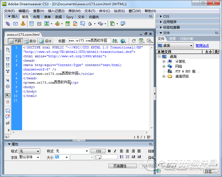This screenshot has width=222, height=177.
Task: Click the Email Link envelope icon
Action: point(15,24)
